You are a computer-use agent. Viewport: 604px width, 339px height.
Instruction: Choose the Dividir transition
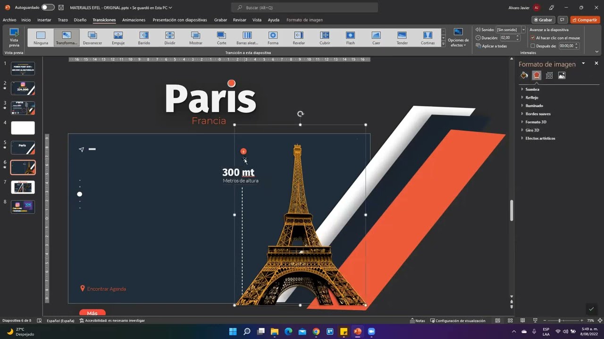tap(170, 38)
